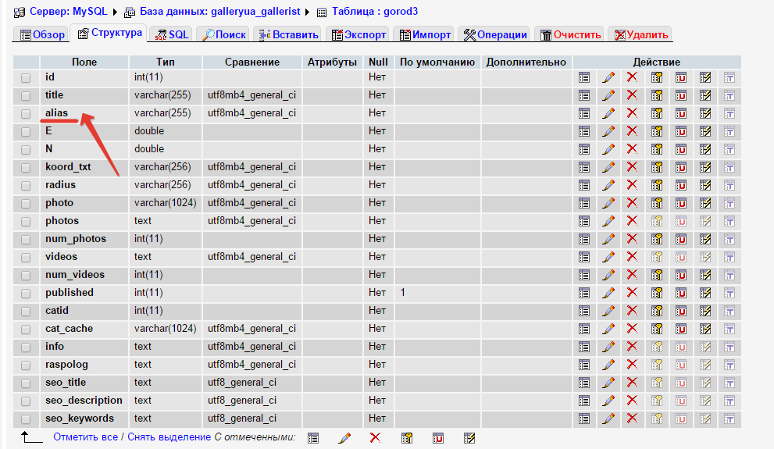Click 'Отметить все' link
The image size is (774, 449).
[85, 437]
